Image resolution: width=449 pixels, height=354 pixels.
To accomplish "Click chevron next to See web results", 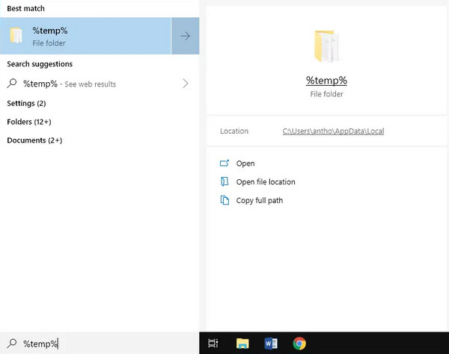I will point(186,84).
